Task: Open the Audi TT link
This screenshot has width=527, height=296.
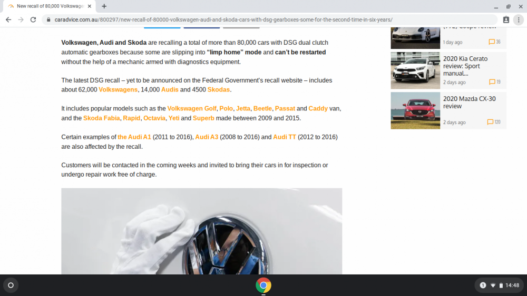Action: 285,137
